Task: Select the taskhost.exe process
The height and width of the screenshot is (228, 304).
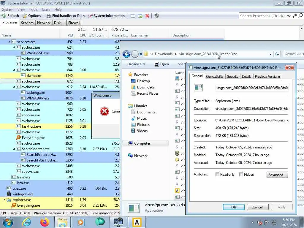Action: 46,126
